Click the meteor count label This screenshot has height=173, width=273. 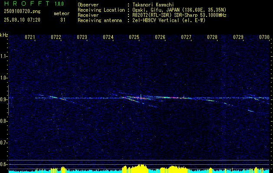coord(62,13)
